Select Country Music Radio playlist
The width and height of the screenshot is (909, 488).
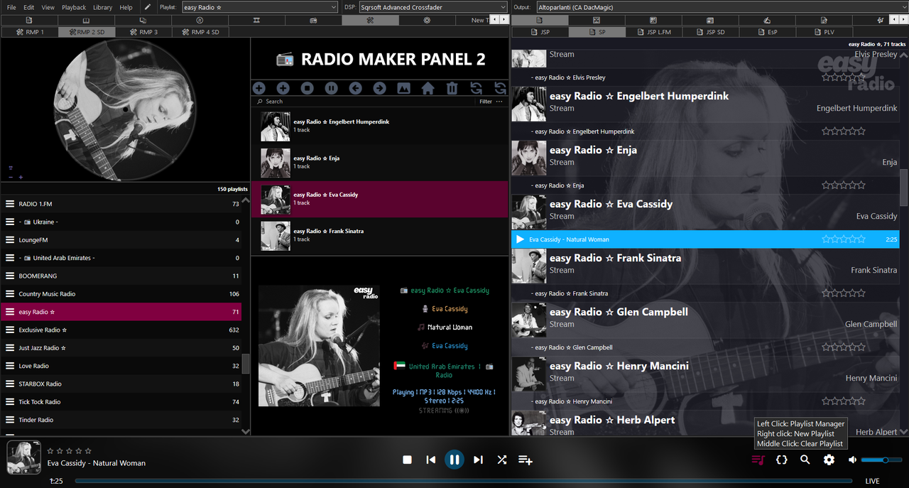click(x=121, y=293)
